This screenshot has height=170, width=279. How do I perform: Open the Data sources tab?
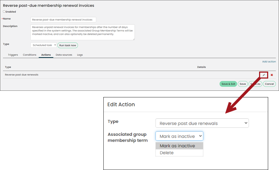click(x=64, y=55)
